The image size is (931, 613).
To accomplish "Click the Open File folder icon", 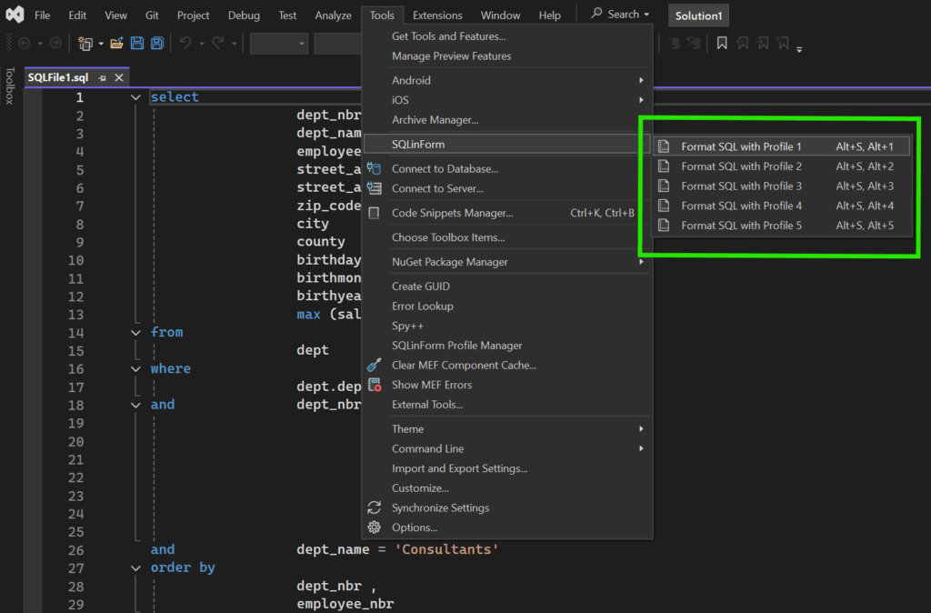I will pyautogui.click(x=116, y=43).
